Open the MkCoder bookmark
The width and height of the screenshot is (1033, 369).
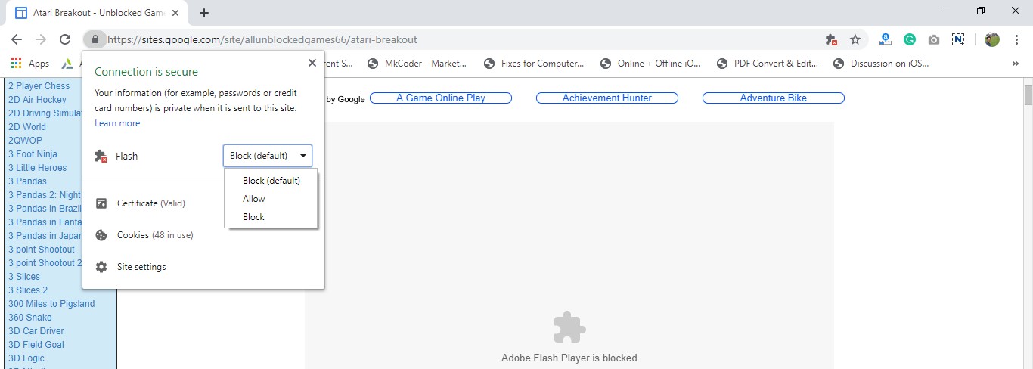(417, 64)
